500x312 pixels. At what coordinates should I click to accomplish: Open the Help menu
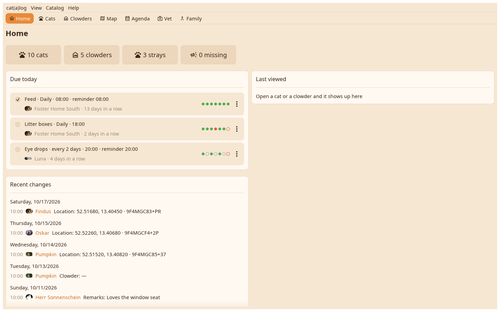(x=74, y=8)
